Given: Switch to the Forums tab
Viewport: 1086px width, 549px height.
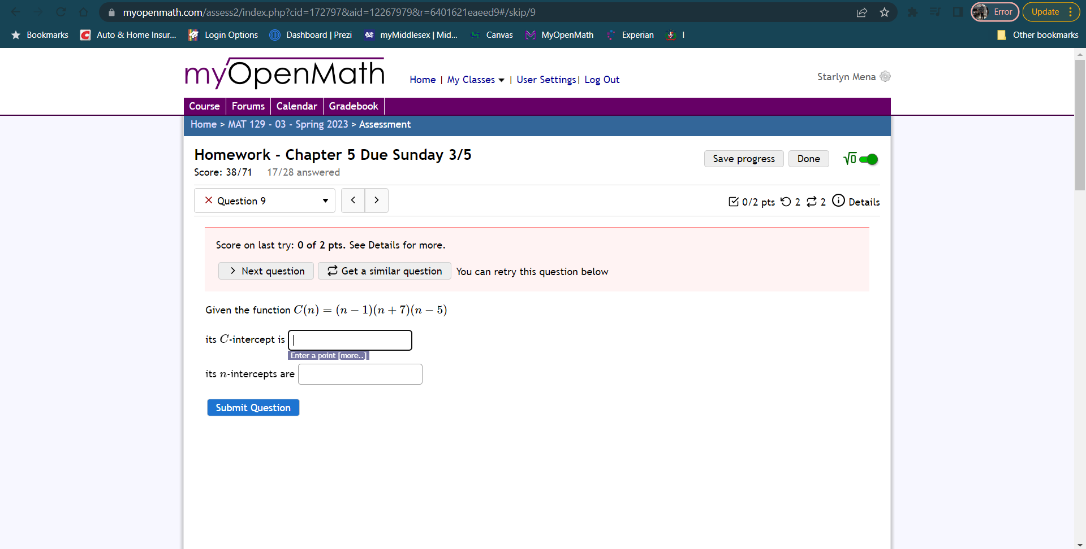Looking at the screenshot, I should pyautogui.click(x=248, y=106).
